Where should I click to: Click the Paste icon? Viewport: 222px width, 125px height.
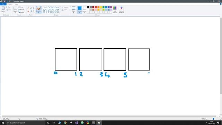click(x=3, y=8)
